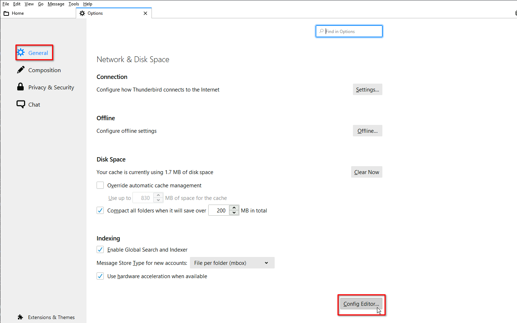This screenshot has width=517, height=323.
Task: Open the Message menu
Action: pyautogui.click(x=56, y=4)
